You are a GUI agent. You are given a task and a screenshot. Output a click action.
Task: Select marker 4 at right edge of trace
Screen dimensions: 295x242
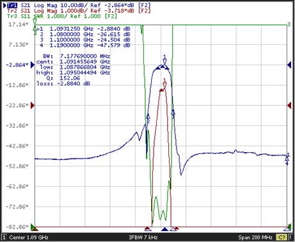(x=287, y=160)
